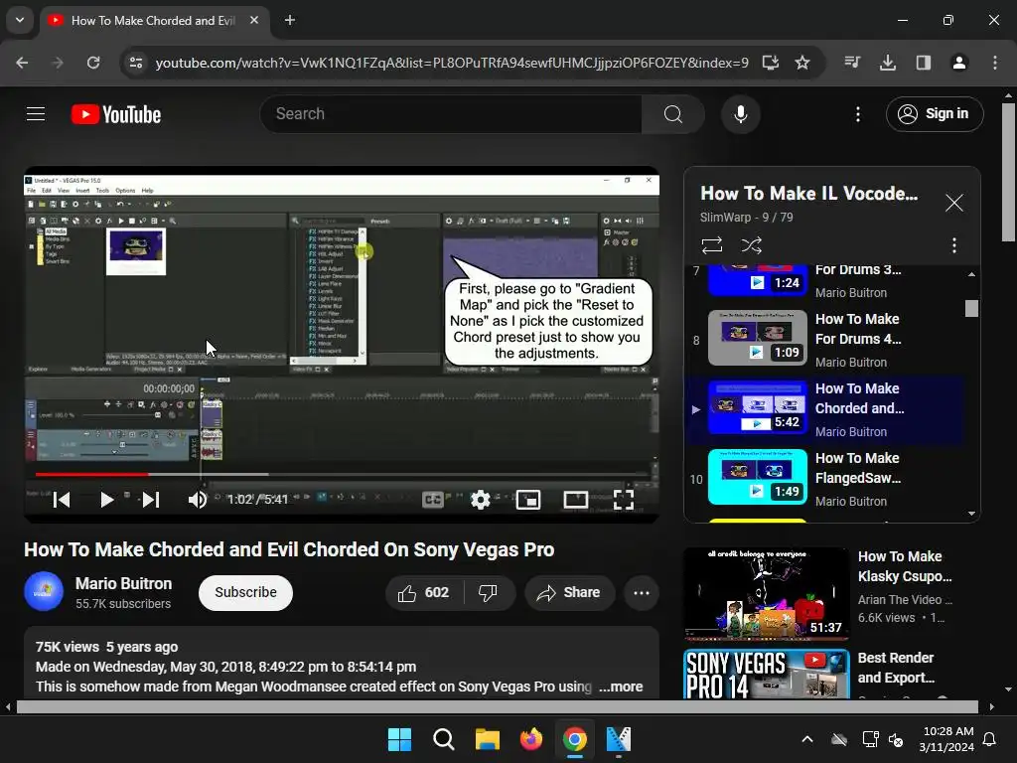Open playlist options three-dot menu
Viewport: 1017px width, 763px height.
click(x=953, y=245)
